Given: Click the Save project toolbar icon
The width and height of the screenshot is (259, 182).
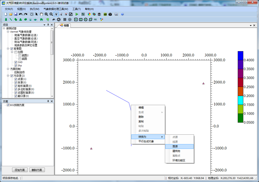Looking at the screenshot, I should click(x=16, y=14).
